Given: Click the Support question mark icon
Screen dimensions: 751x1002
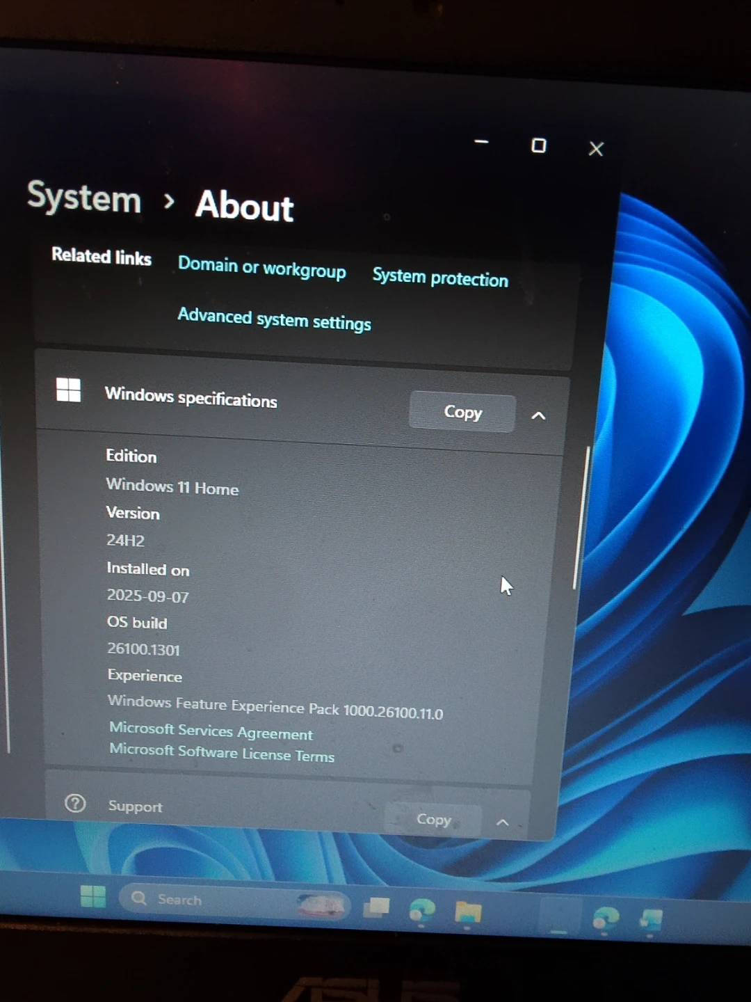Looking at the screenshot, I should [75, 804].
